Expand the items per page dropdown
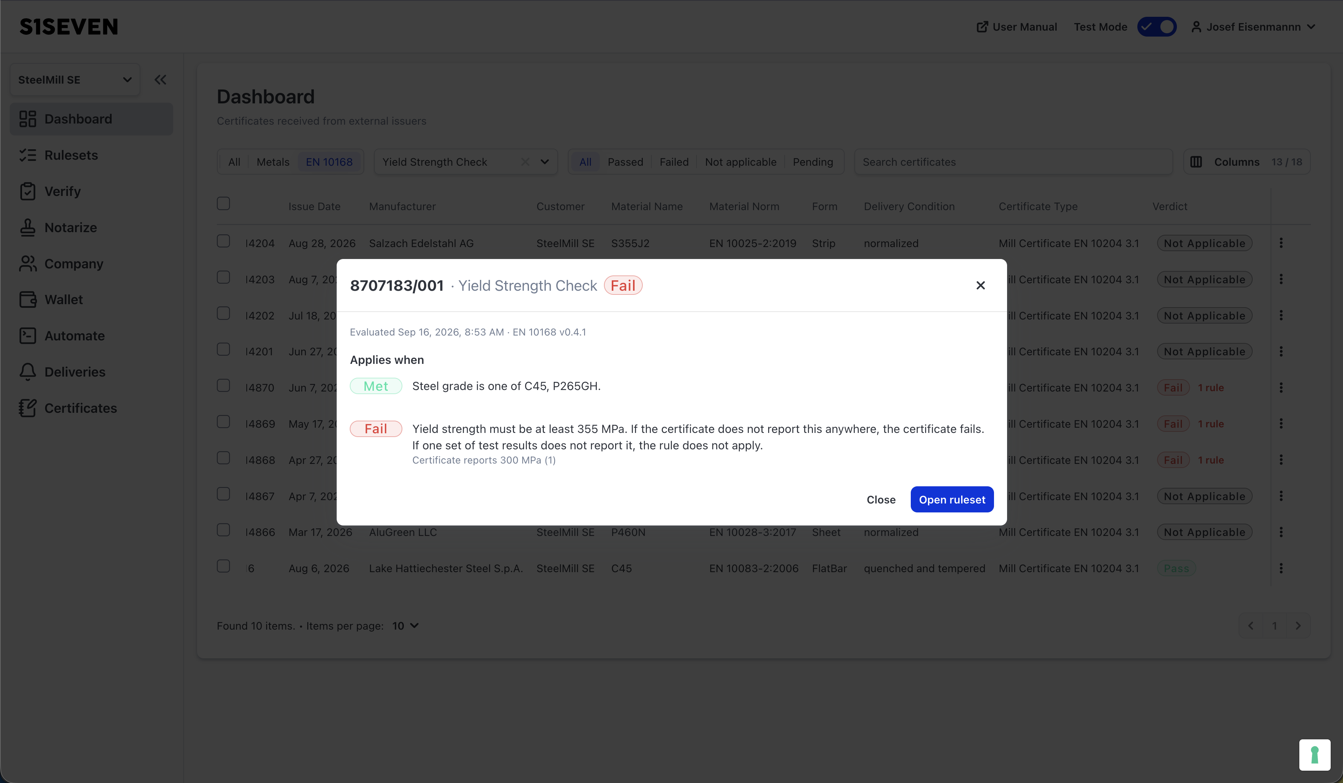The image size is (1343, 783). click(x=406, y=626)
